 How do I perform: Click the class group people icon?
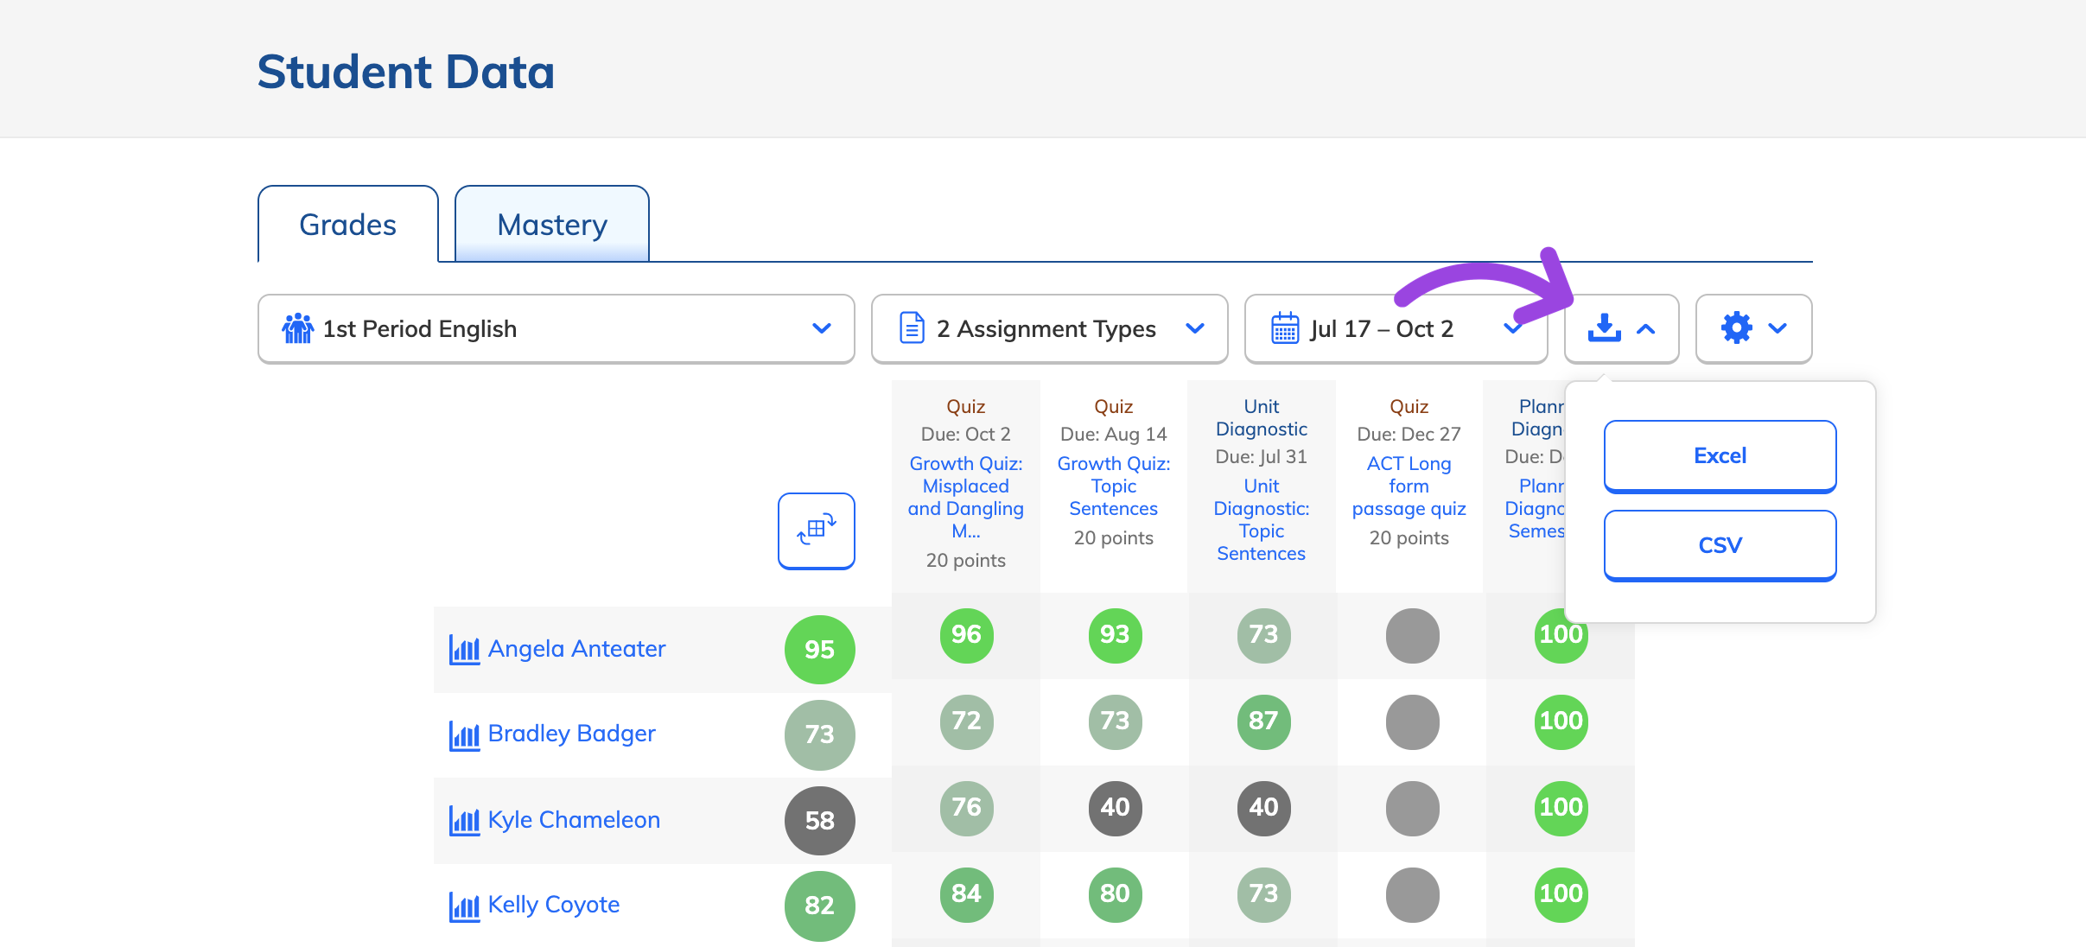tap(297, 328)
